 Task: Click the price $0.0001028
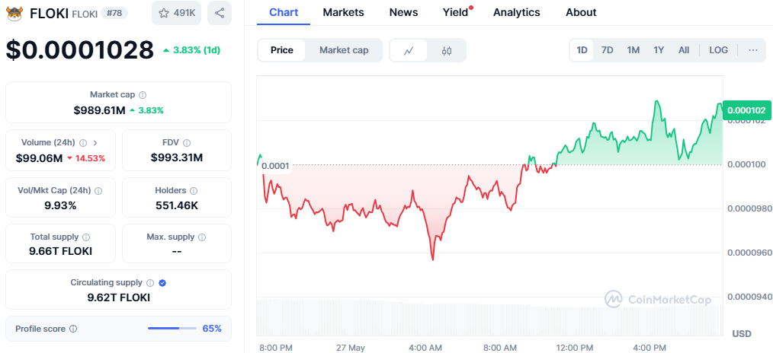[x=80, y=50]
